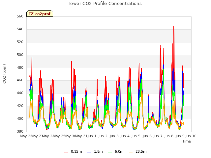Click the 520 y-axis tick label

tap(20, 42)
